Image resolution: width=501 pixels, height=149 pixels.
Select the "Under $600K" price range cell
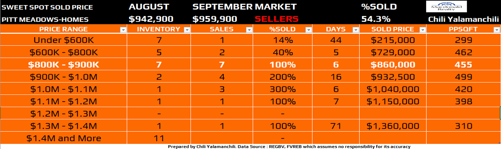click(64, 40)
